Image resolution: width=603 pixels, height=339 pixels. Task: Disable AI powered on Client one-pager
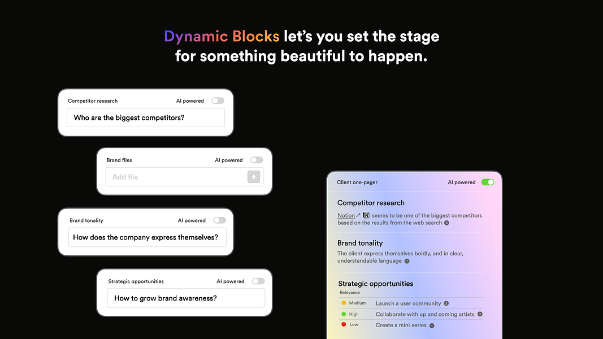pos(488,182)
